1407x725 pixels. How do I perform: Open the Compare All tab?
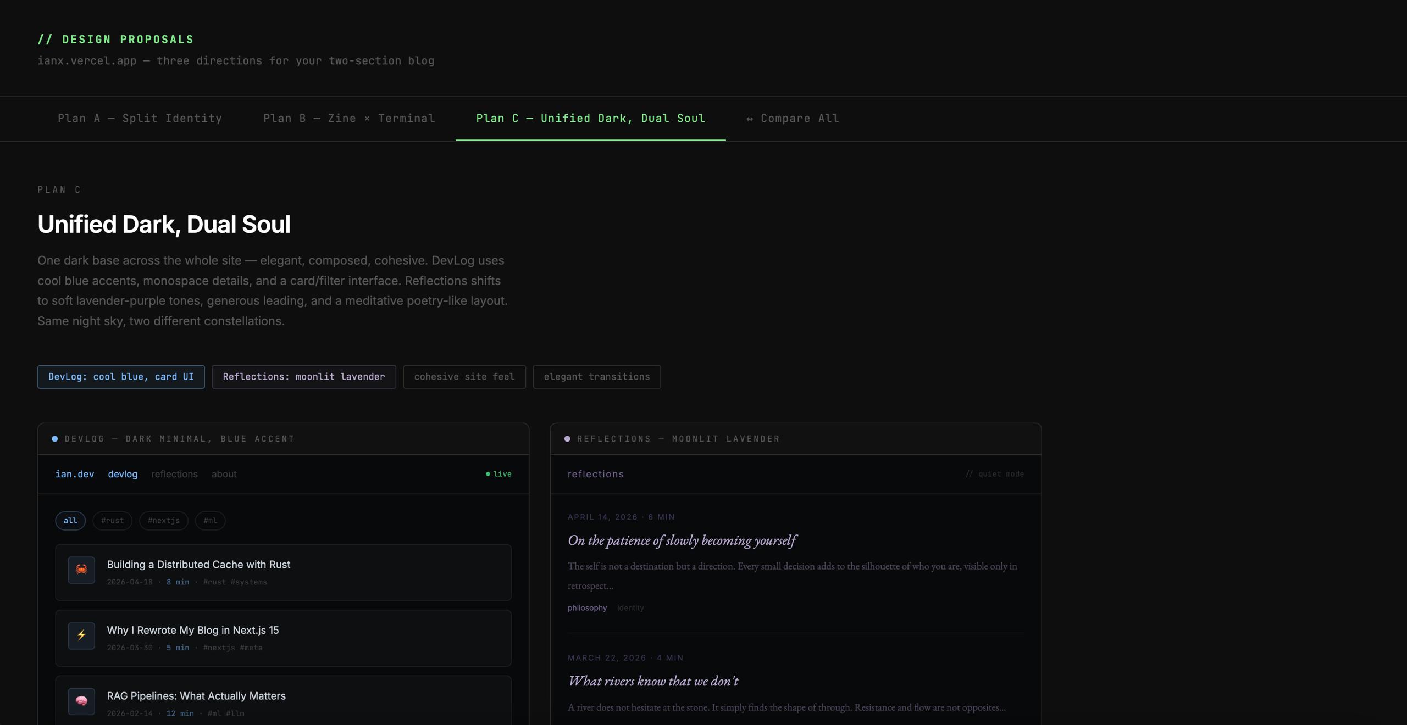click(x=793, y=119)
